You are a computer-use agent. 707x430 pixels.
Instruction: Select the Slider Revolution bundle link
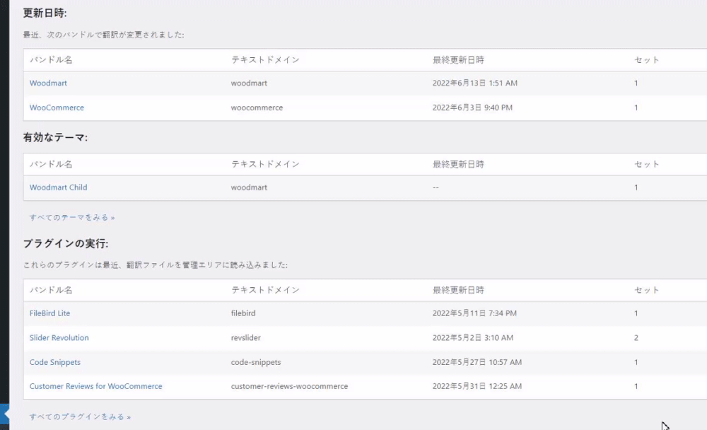coord(59,338)
